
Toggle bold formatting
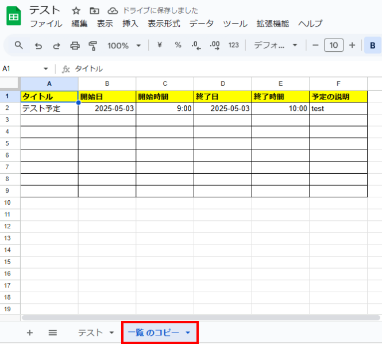click(373, 45)
